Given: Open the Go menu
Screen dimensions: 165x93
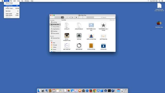Looking at the screenshot, I should coord(22,1).
